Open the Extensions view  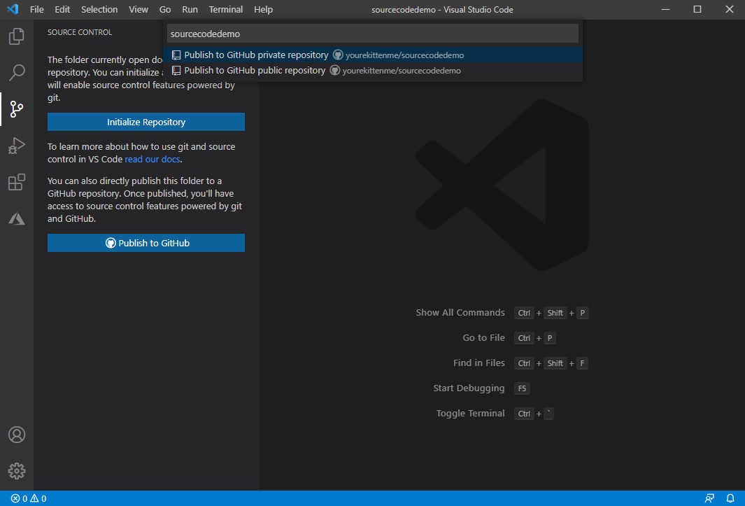[16, 181]
